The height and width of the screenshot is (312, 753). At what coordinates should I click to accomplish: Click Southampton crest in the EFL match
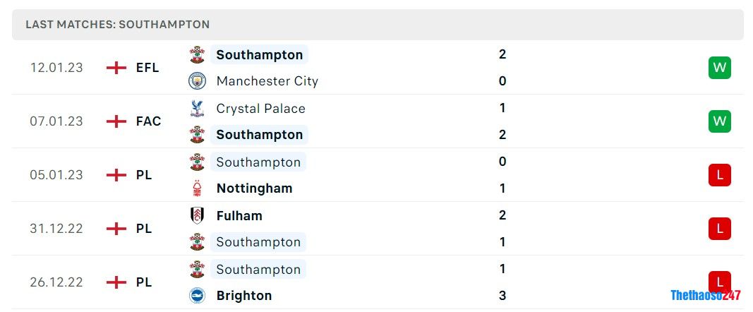197,55
